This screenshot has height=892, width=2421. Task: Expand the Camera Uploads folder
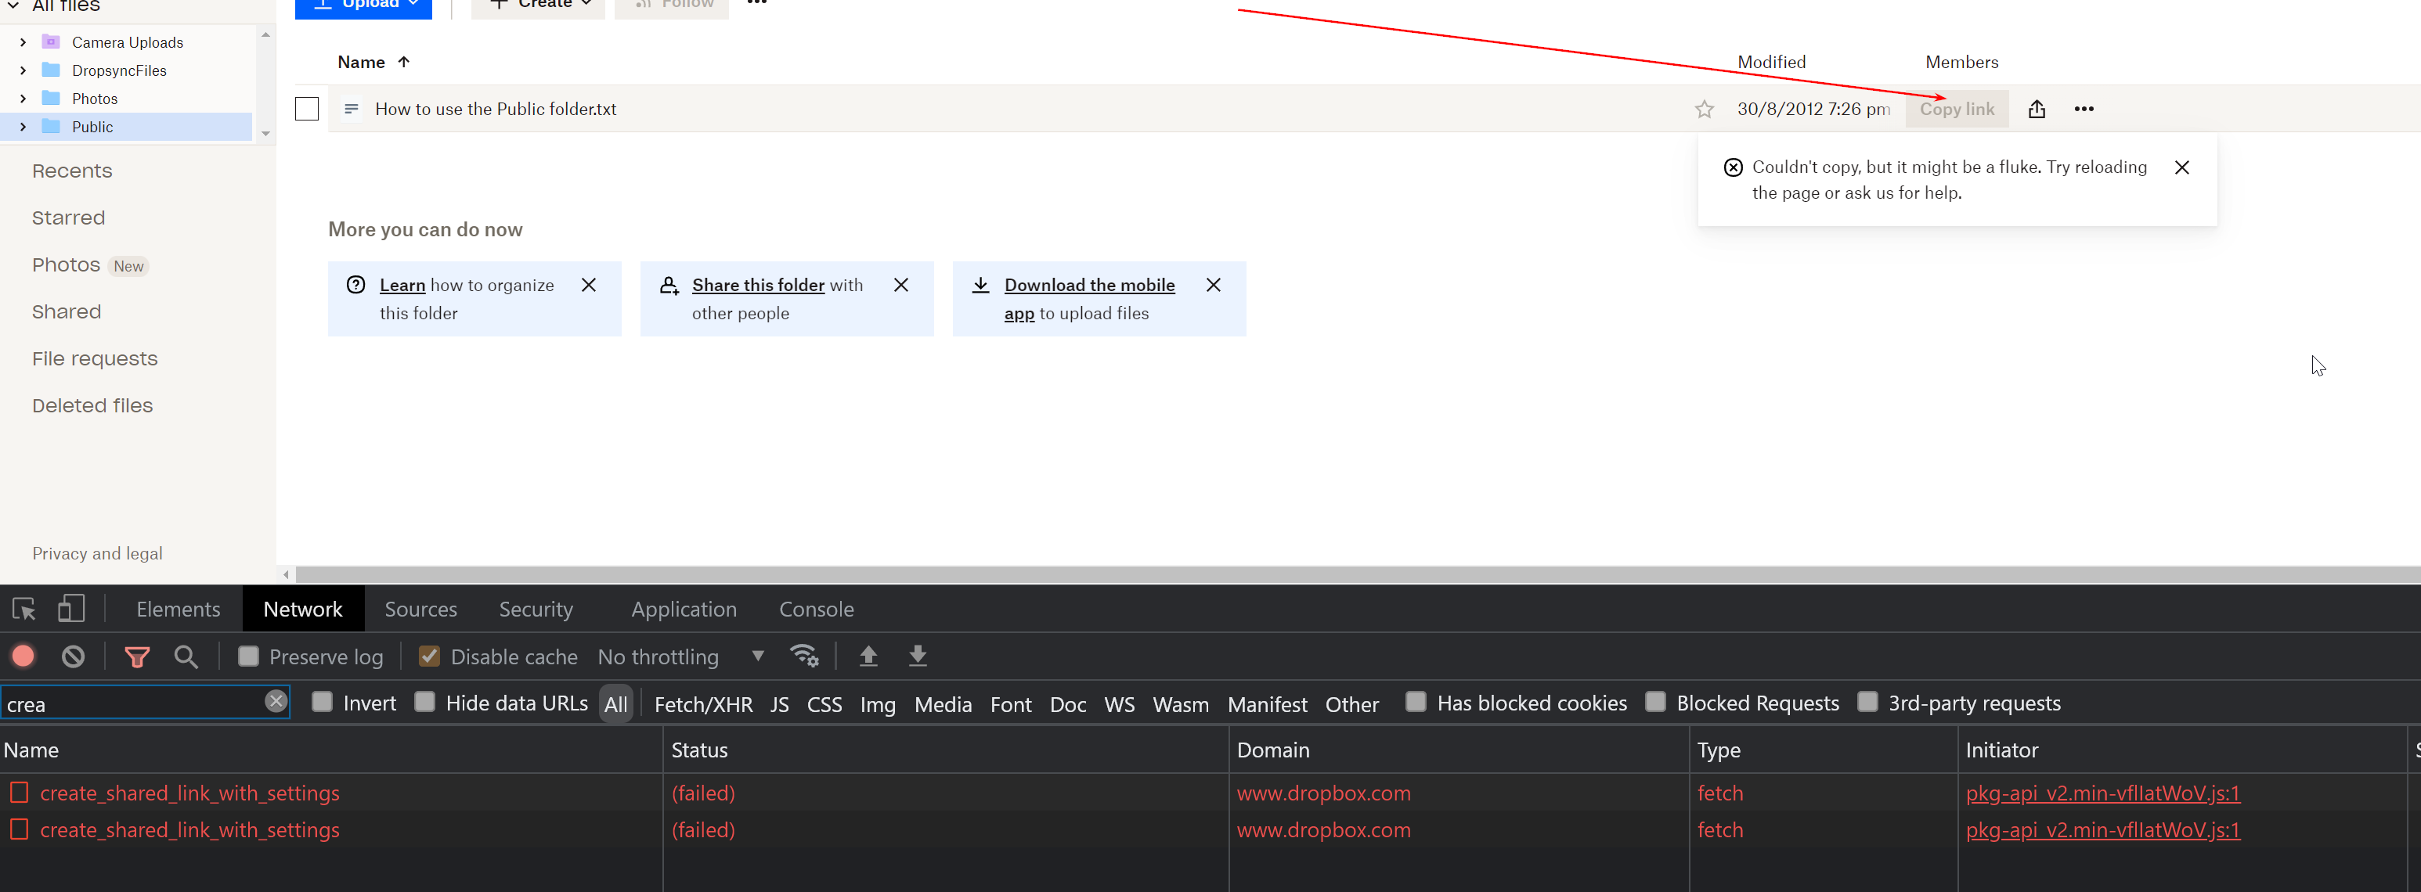[22, 42]
